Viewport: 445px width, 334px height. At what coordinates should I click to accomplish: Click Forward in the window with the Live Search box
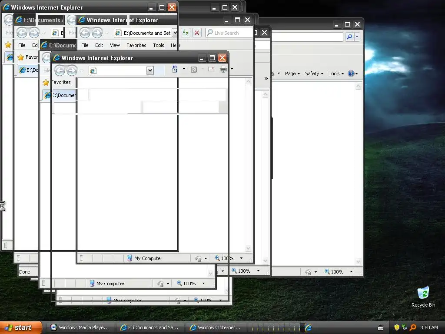pos(97,33)
